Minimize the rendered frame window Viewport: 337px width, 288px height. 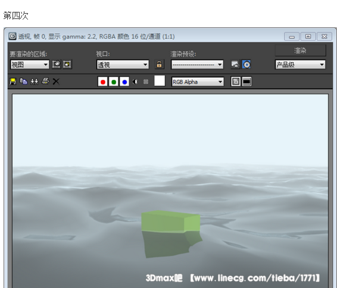(x=292, y=37)
